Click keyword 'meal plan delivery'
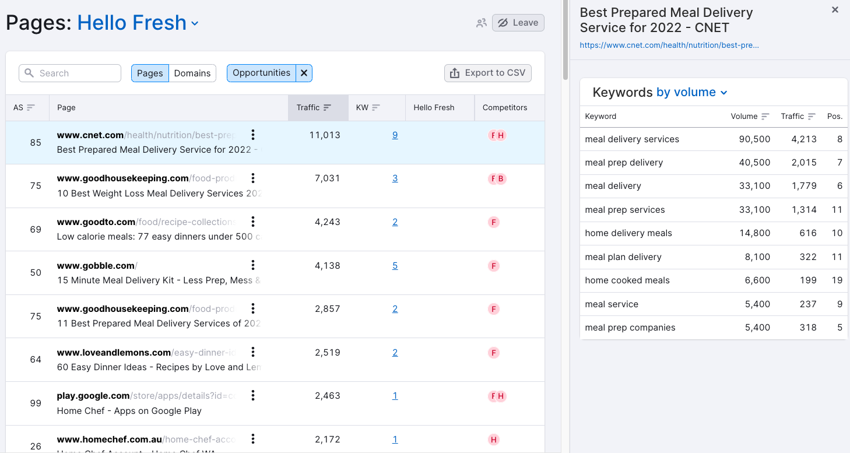The width and height of the screenshot is (850, 453). coord(623,257)
